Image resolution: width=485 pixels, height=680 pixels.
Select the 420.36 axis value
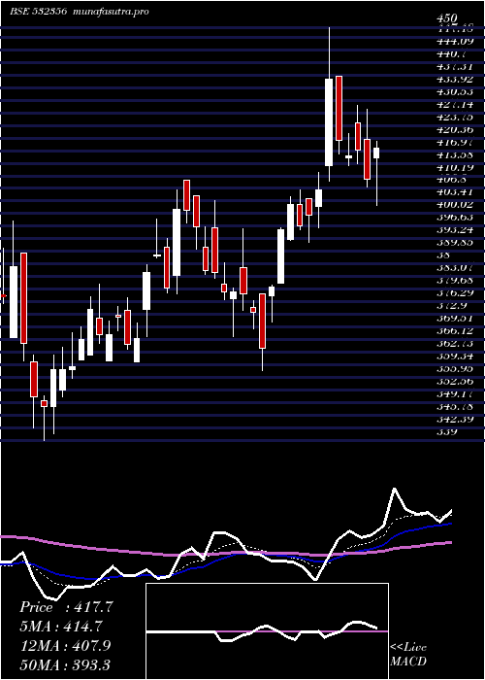point(456,129)
